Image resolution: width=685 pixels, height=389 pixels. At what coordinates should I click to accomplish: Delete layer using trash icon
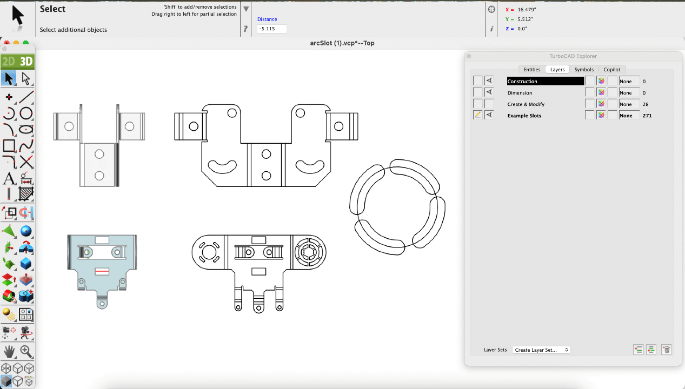tap(667, 350)
